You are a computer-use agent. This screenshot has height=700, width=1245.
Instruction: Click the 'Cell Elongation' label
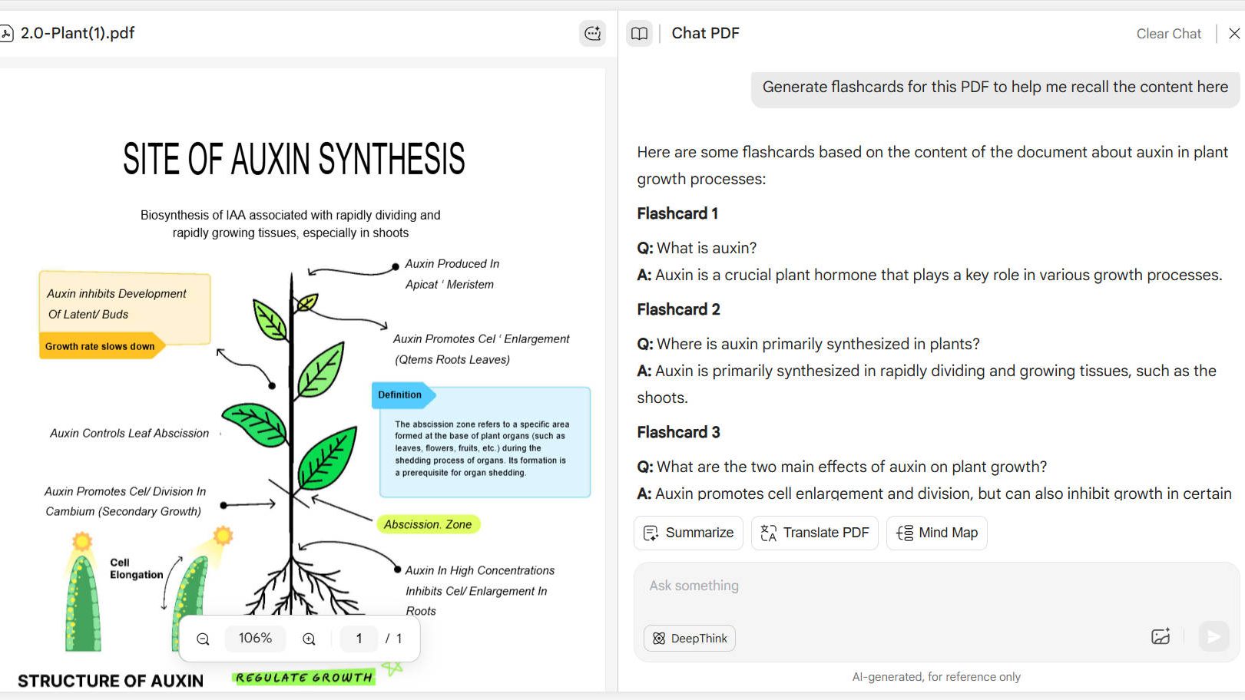point(136,569)
